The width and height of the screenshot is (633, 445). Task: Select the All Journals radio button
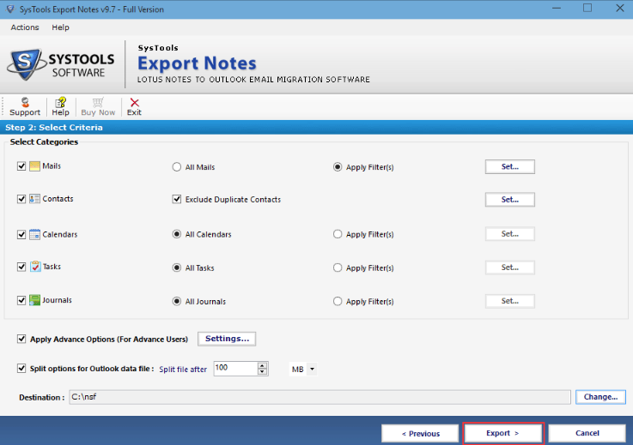176,301
